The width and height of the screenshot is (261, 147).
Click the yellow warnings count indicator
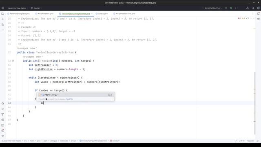point(243,18)
